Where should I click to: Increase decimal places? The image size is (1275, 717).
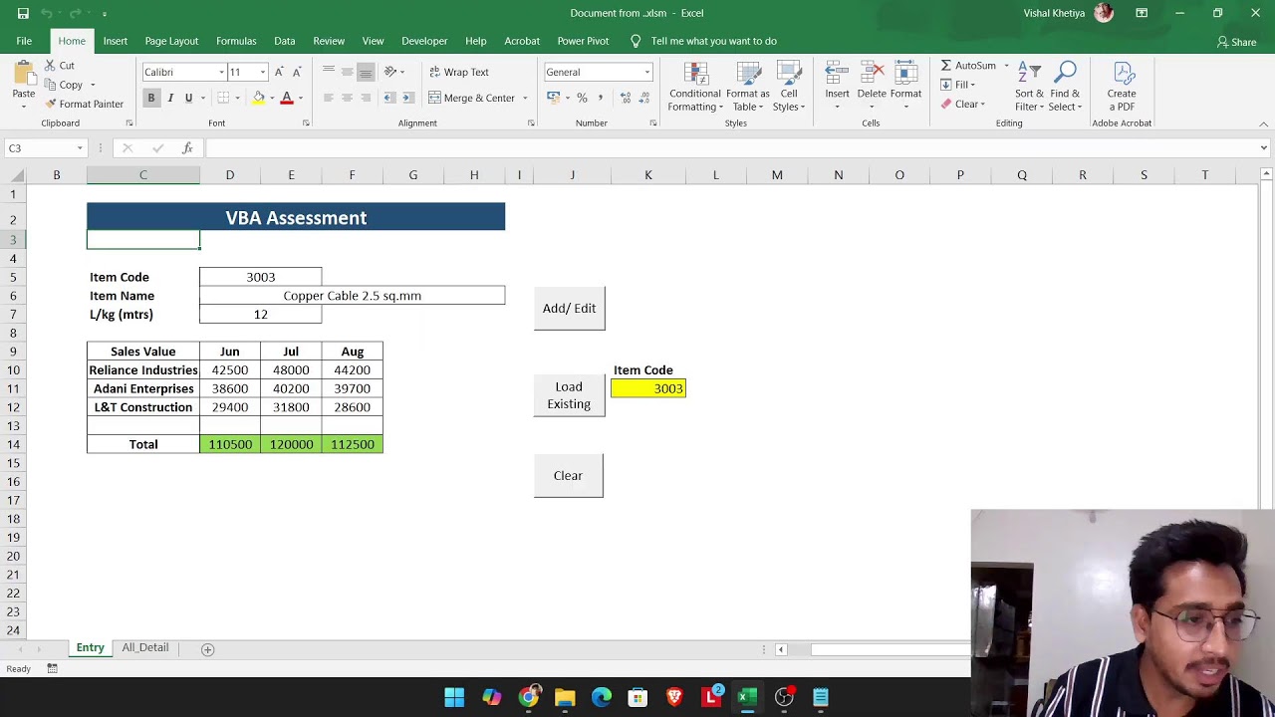(626, 98)
